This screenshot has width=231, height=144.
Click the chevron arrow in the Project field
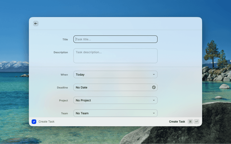pyautogui.click(x=154, y=100)
